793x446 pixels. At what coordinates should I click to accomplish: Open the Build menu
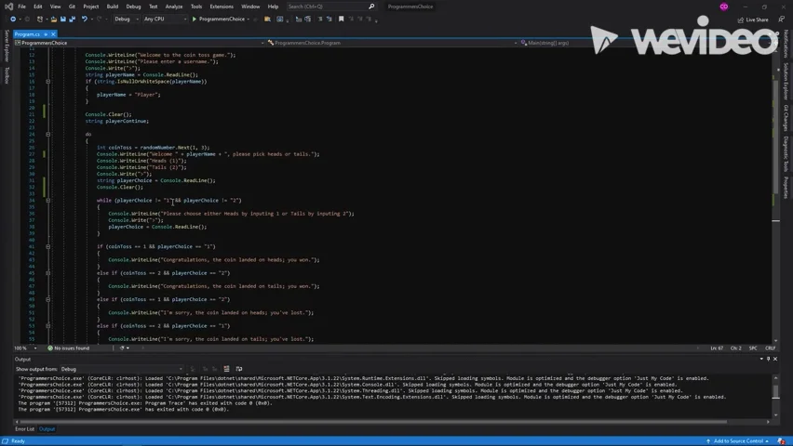click(113, 7)
